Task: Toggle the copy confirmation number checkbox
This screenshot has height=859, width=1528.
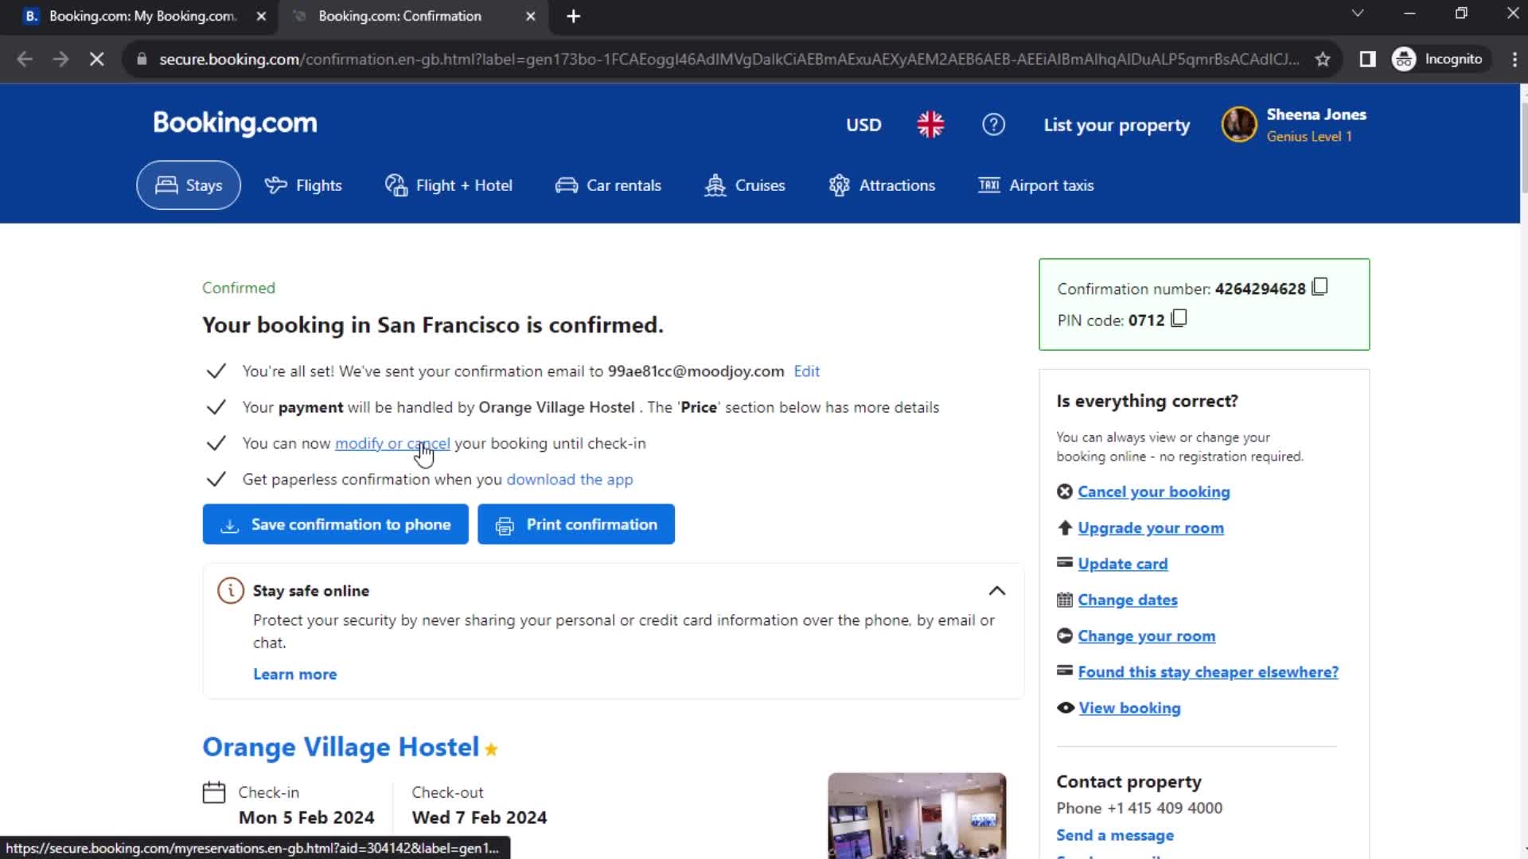Action: (1319, 286)
